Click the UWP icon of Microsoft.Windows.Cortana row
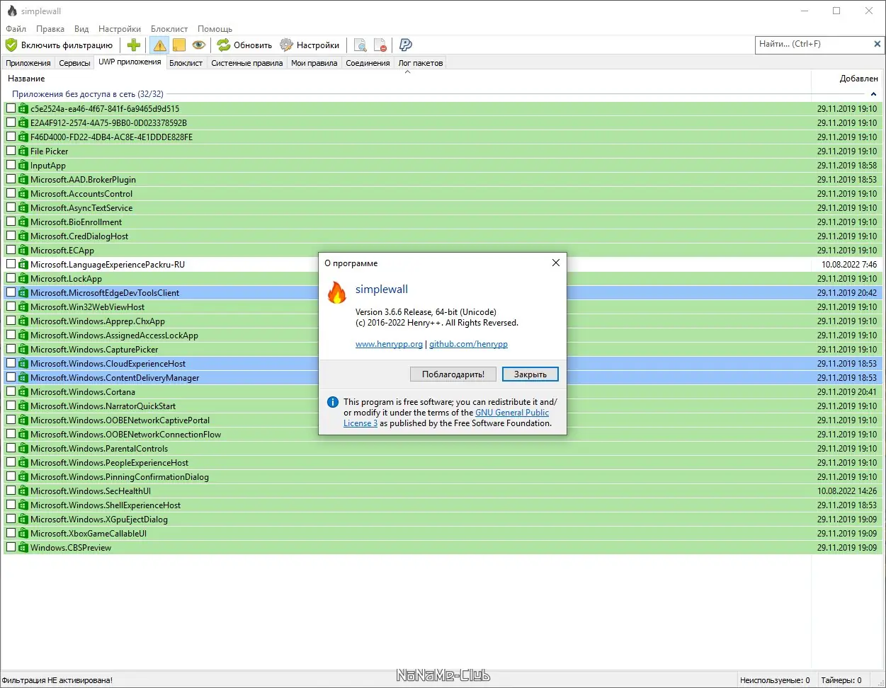 tap(23, 392)
